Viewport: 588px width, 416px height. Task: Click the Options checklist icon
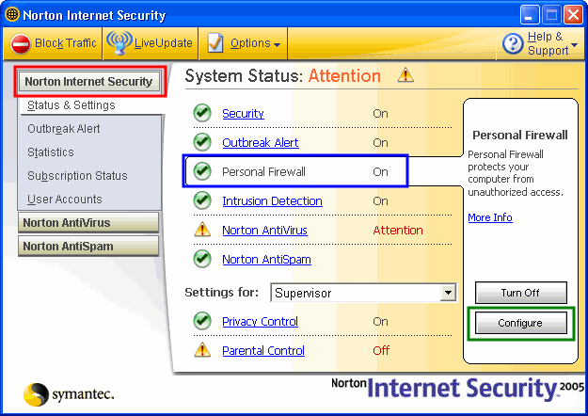tap(215, 43)
